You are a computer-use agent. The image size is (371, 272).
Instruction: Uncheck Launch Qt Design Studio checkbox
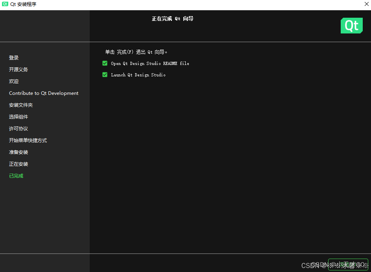105,74
